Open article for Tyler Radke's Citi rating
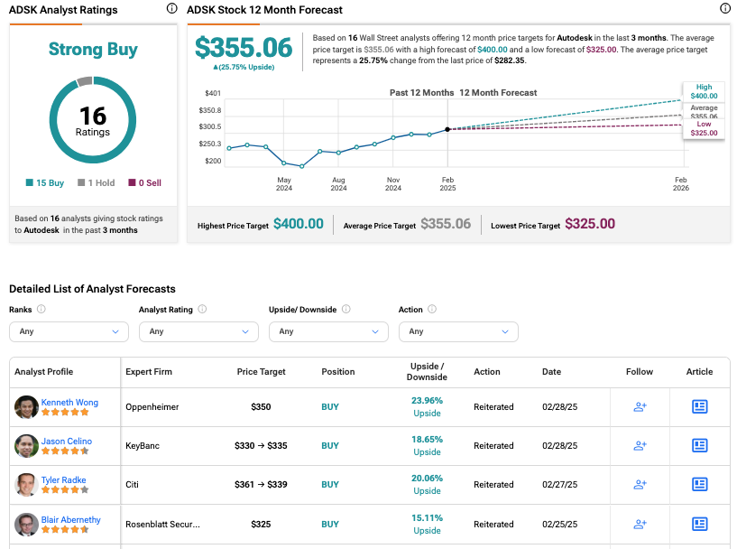The height and width of the screenshot is (549, 737). tap(699, 485)
